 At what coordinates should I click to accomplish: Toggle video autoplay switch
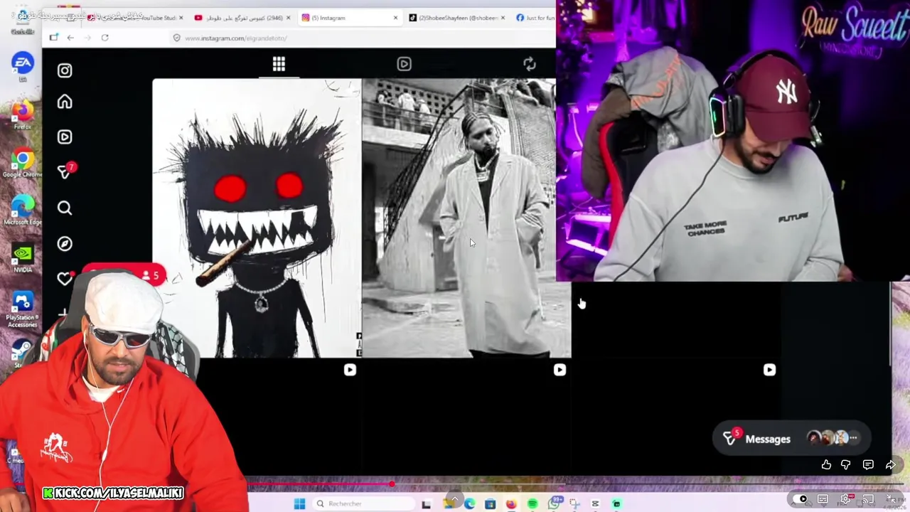[x=801, y=499]
